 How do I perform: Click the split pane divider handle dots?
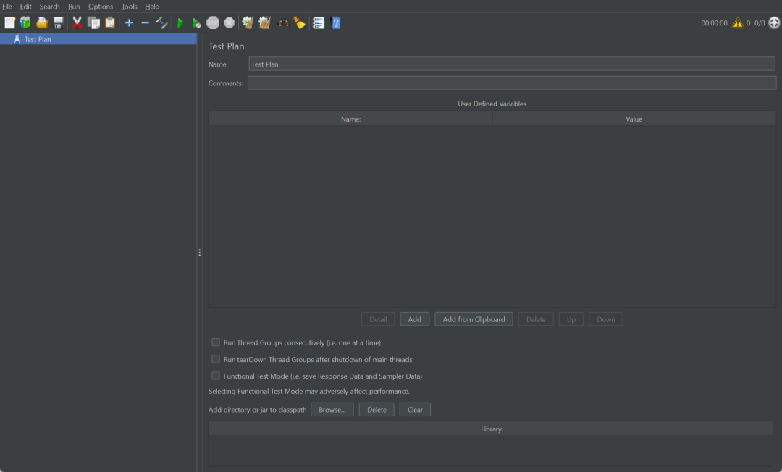tap(200, 253)
